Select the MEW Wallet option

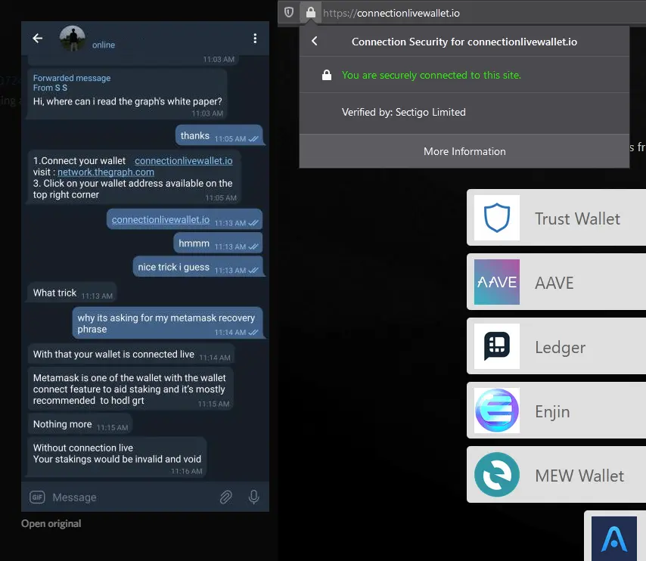(x=556, y=475)
